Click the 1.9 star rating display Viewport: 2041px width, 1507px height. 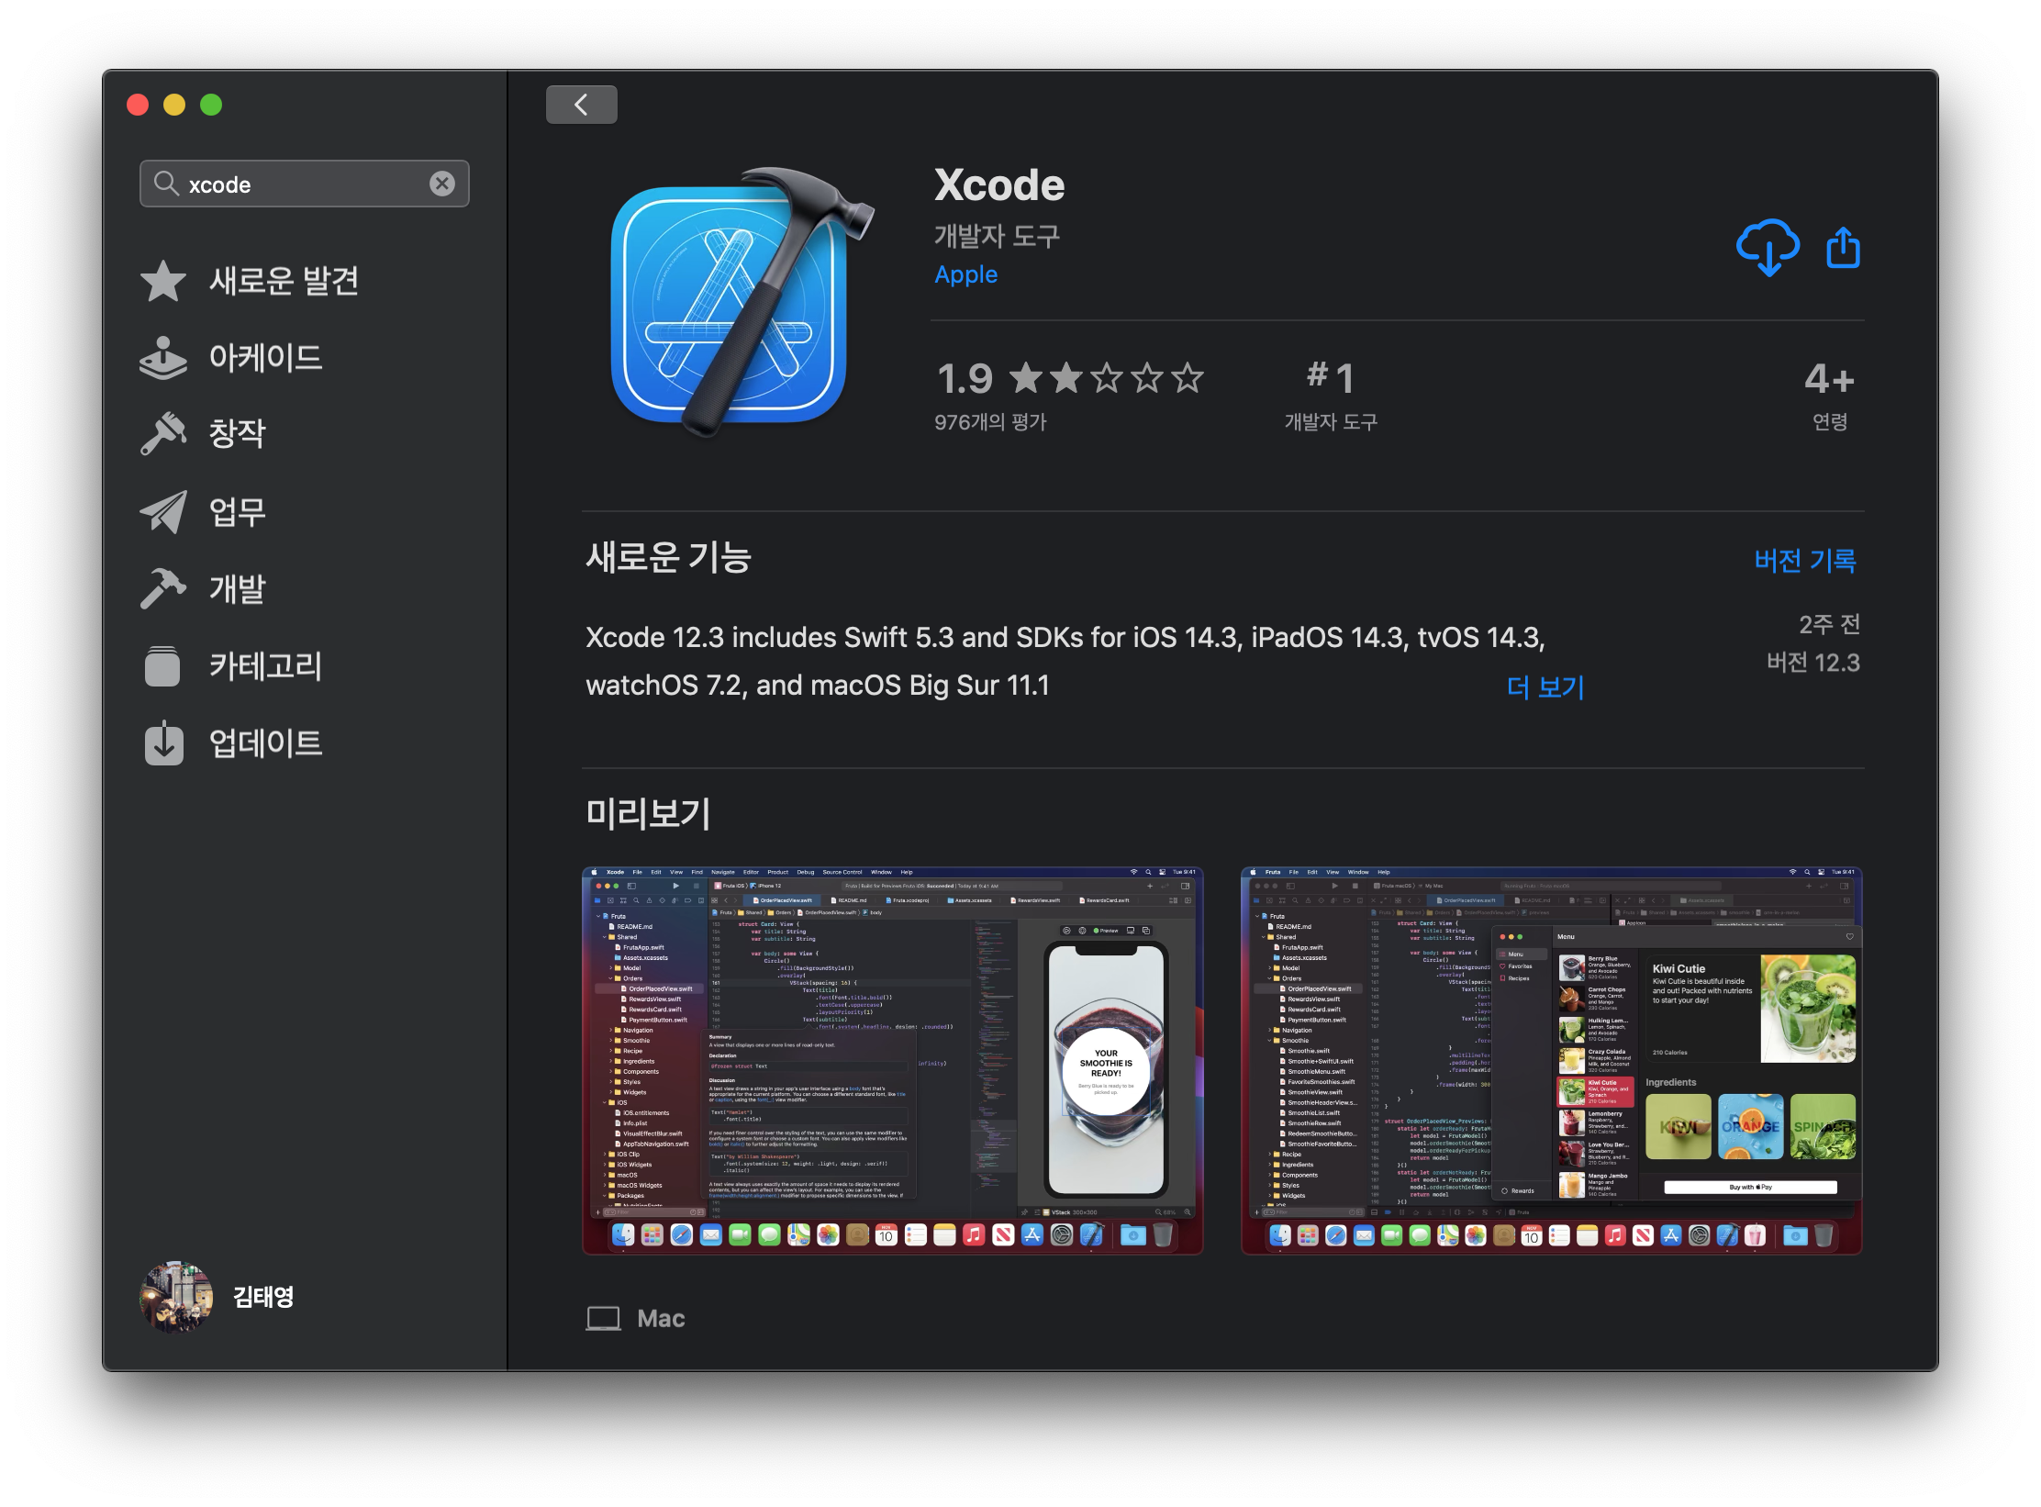(1069, 378)
